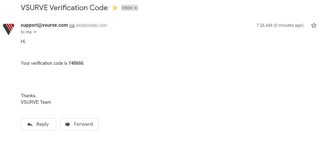The image size is (322, 144).
Task: Click "Your verification code is" sentence
Action: (x=44, y=63)
